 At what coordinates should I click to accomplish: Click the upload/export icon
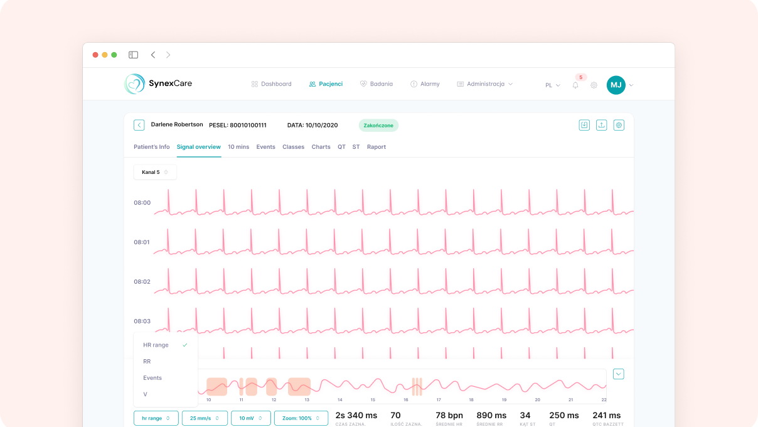[x=602, y=125]
